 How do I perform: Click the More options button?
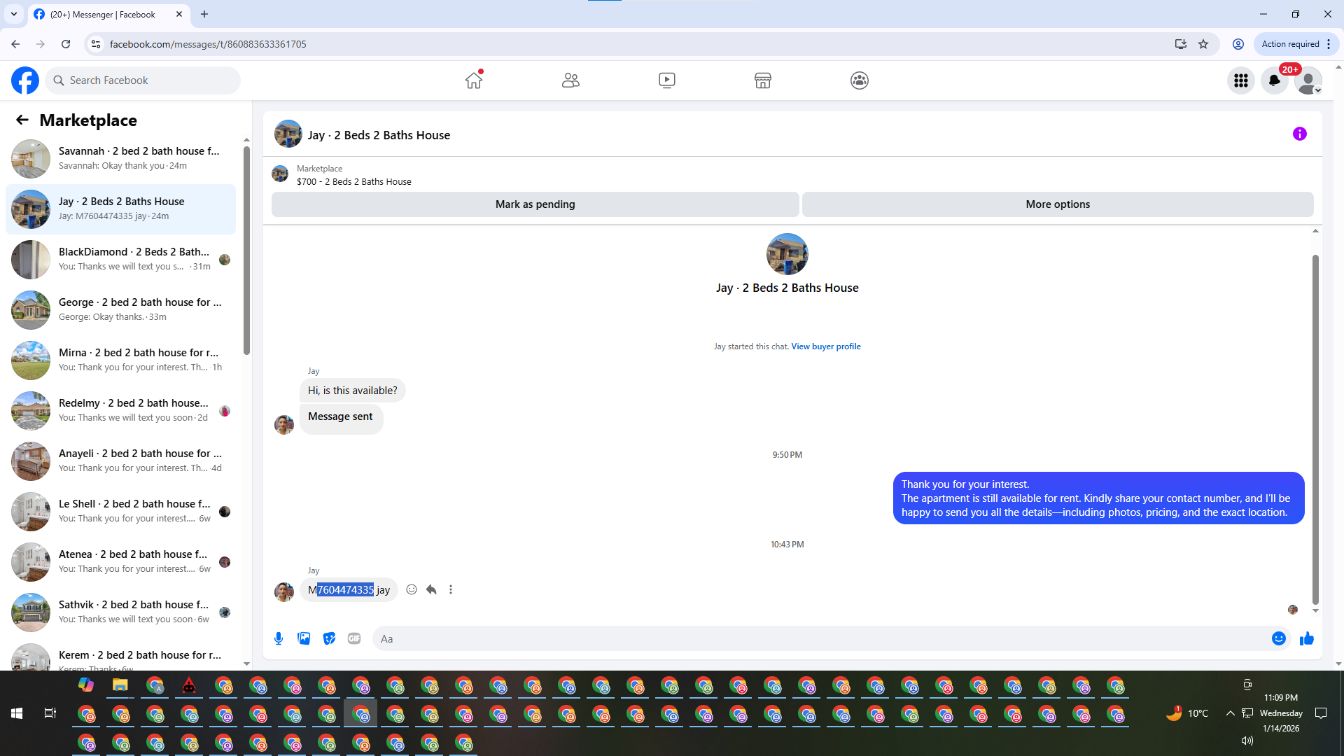pyautogui.click(x=1057, y=204)
